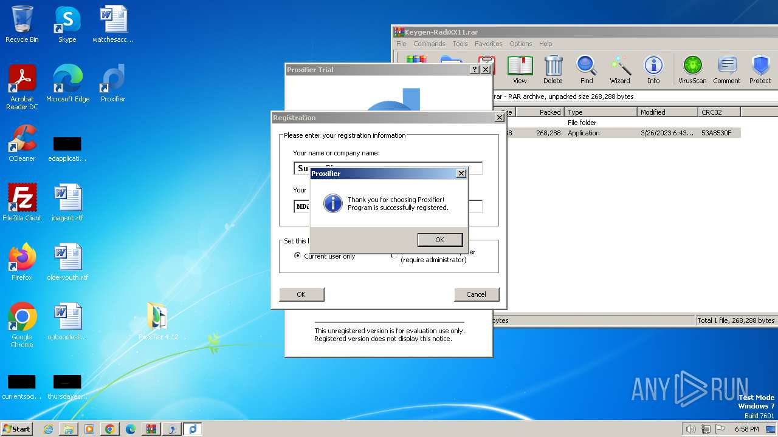Open the Commands menu in WinRAR
778x437 pixels.
click(429, 44)
